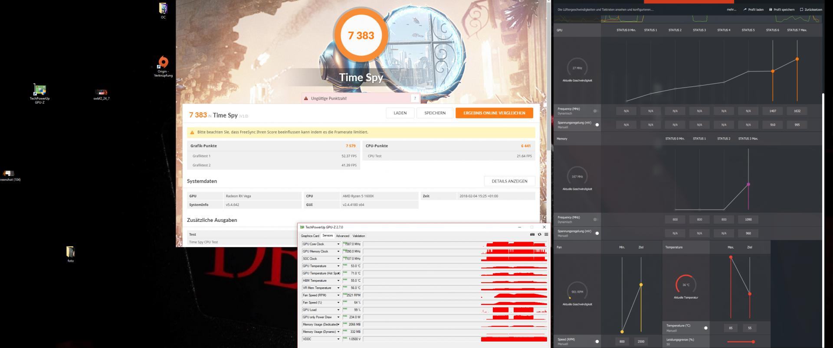Image resolution: width=833 pixels, height=348 pixels.
Task: Click the memory voltage field 960
Action: point(748,233)
